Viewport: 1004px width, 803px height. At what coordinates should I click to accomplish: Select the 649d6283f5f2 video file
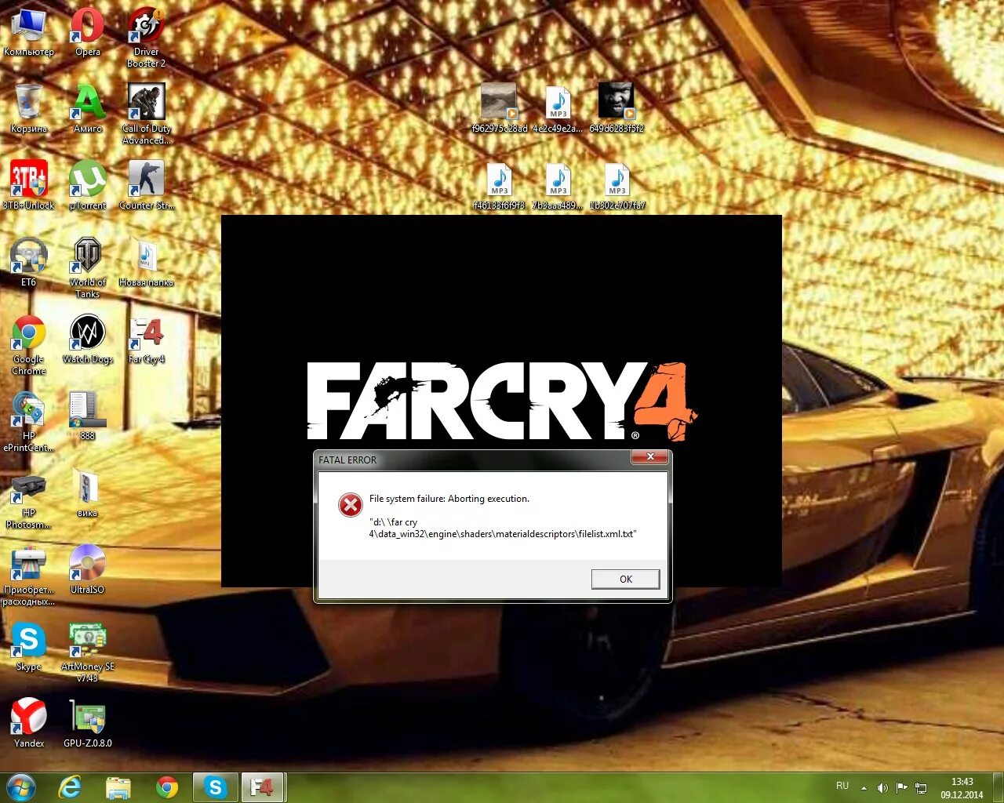617,107
